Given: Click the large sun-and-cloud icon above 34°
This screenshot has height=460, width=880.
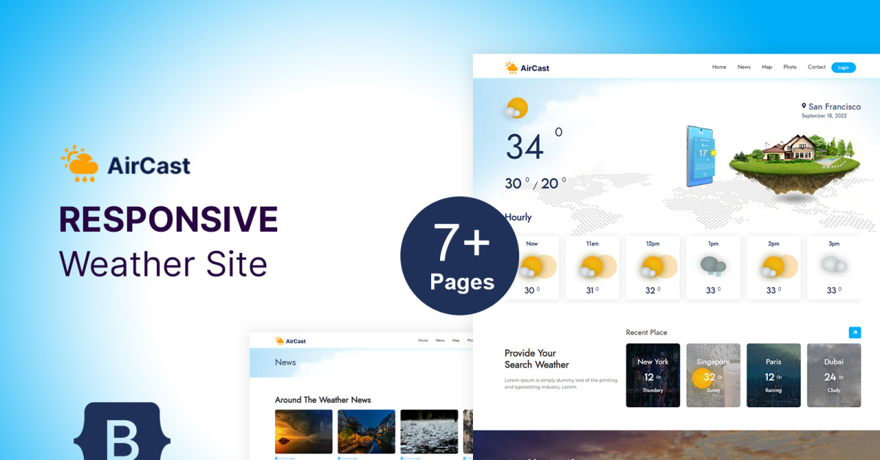Looking at the screenshot, I should 516,108.
